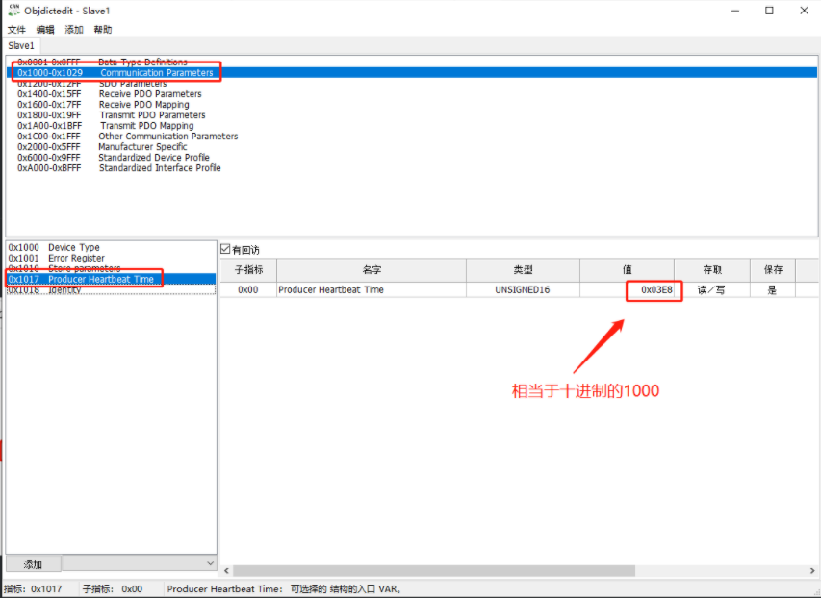Select 0x1200-0x12FF SDO Parameters row

pos(411,84)
